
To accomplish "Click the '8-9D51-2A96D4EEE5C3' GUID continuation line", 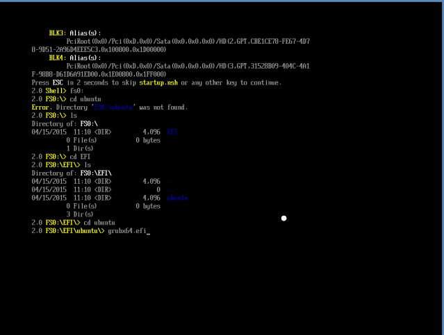I will [x=99, y=50].
